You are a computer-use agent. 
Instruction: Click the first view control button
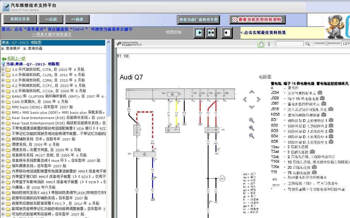point(198,32)
